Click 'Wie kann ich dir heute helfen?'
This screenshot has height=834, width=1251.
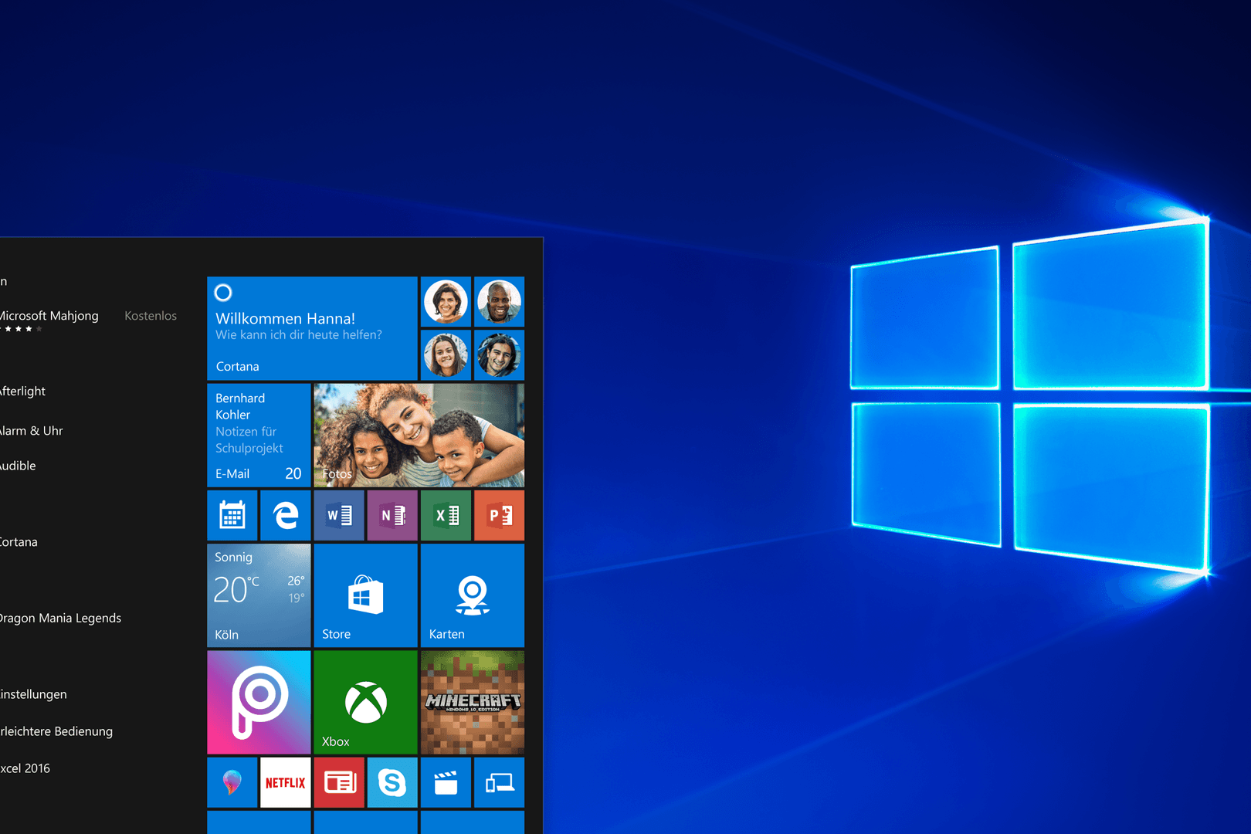click(299, 335)
